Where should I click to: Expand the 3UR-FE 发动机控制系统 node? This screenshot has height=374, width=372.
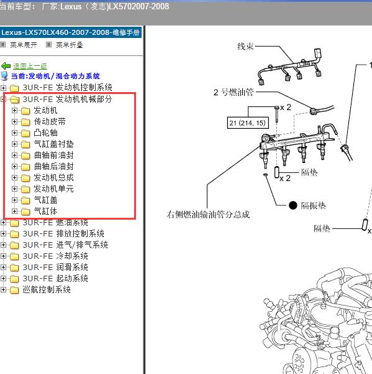click(x=3, y=88)
